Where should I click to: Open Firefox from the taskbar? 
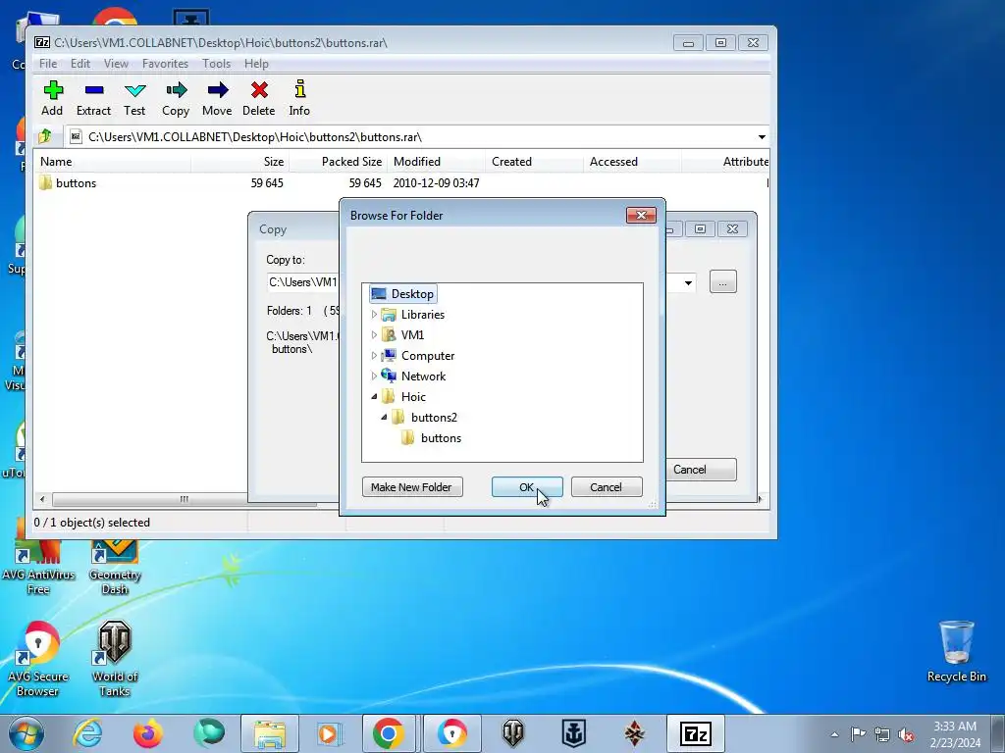(x=148, y=733)
